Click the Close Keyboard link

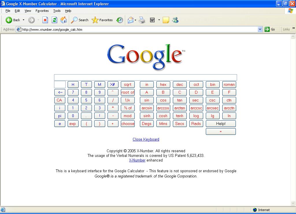coord(146,139)
